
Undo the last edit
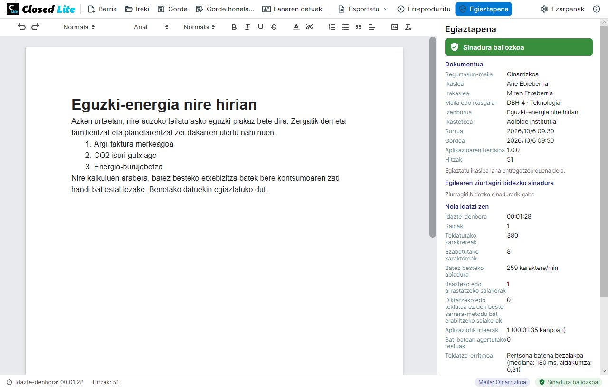click(22, 27)
